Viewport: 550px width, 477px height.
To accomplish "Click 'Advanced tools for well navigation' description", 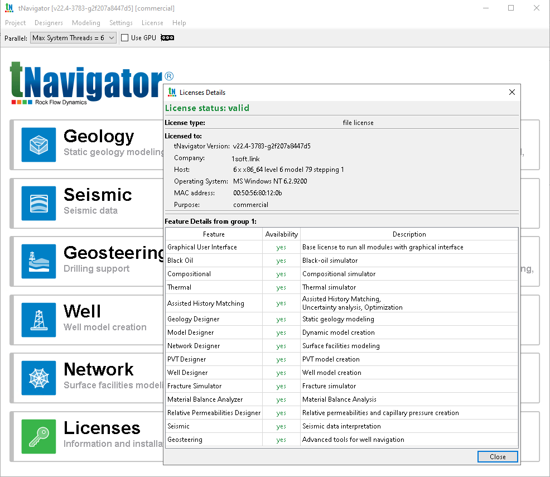I will (409, 440).
